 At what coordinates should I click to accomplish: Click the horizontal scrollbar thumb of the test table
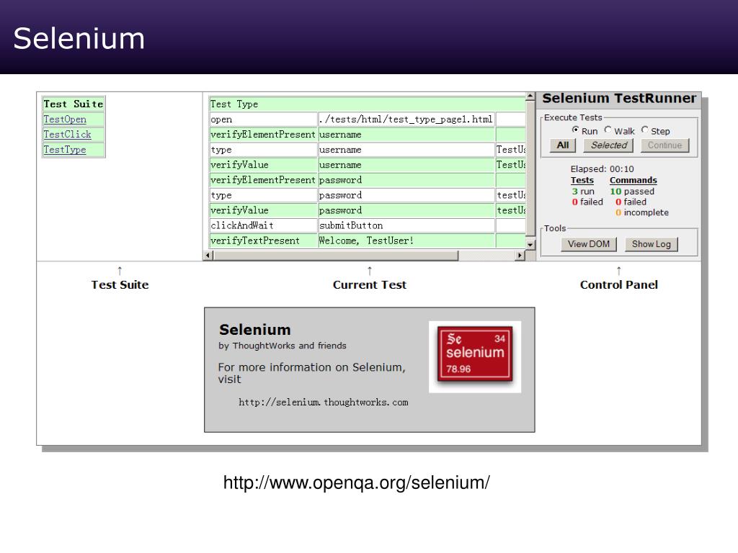click(336, 256)
